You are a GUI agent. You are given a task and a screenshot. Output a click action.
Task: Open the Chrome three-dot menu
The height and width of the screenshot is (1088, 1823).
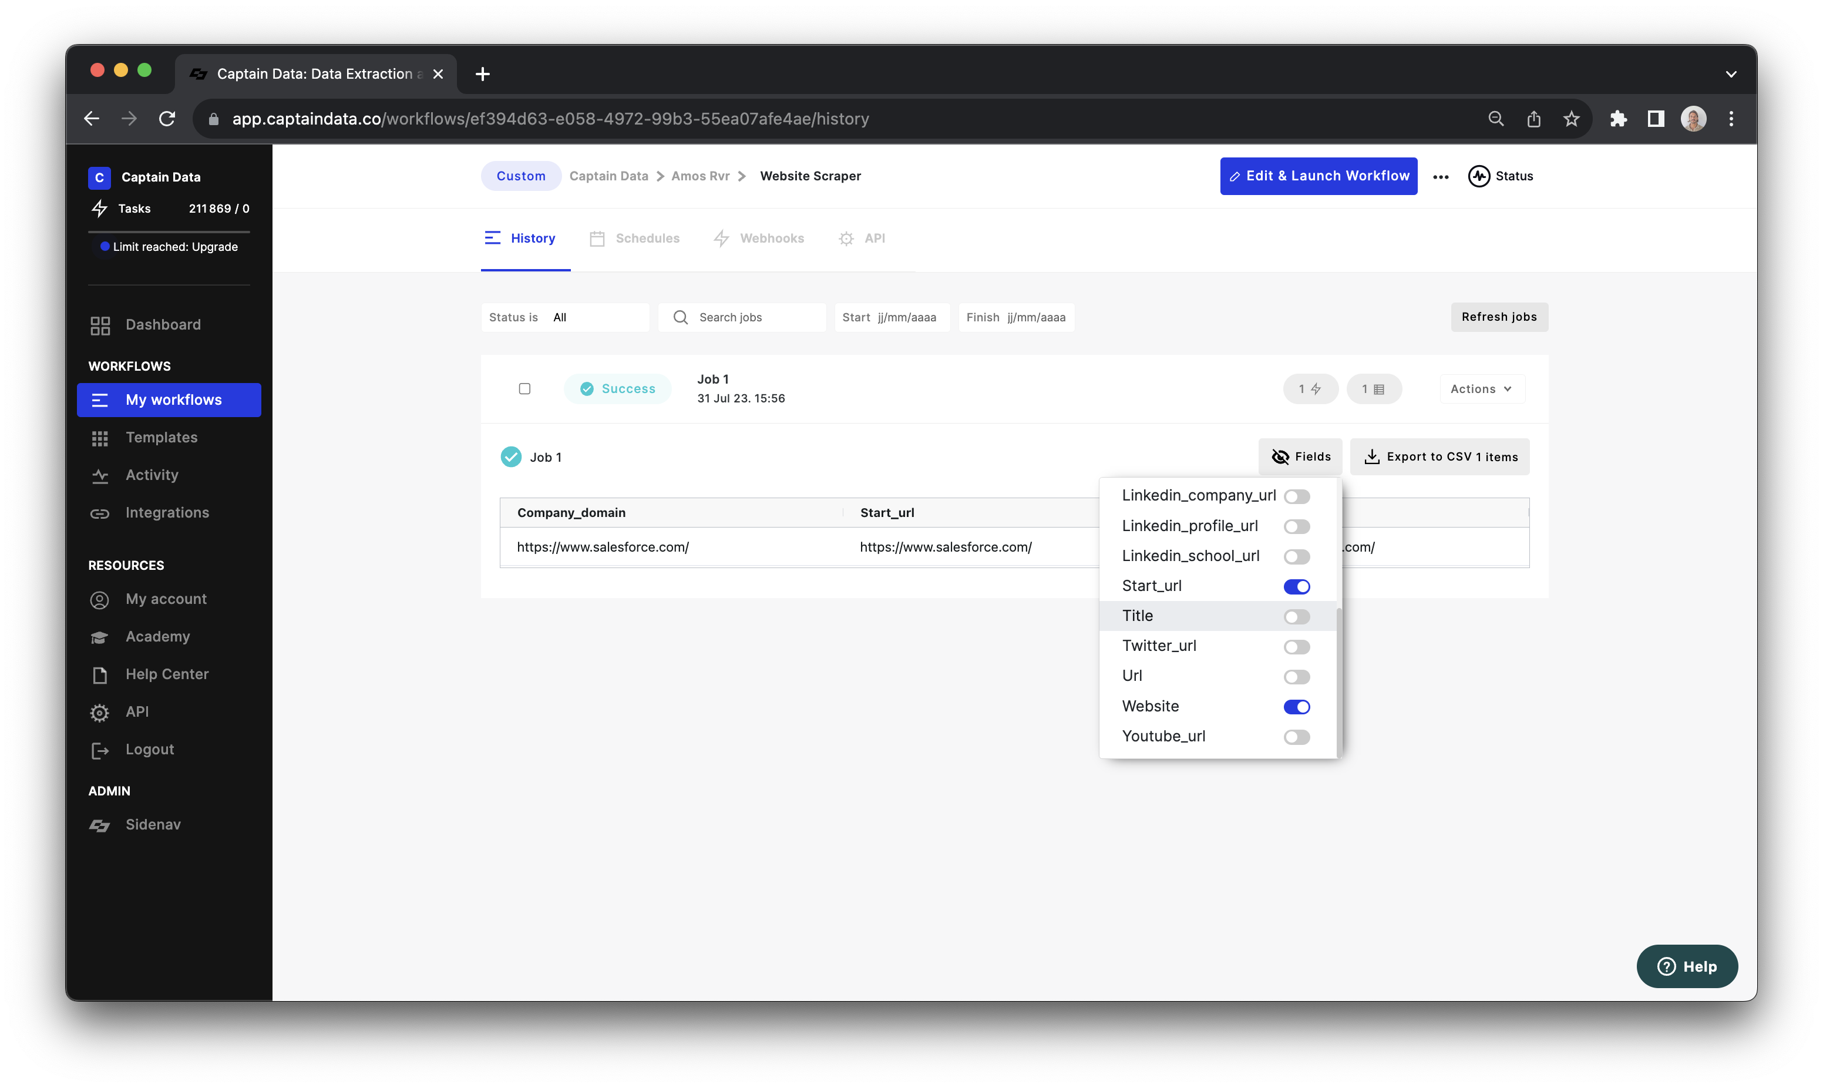coord(1731,119)
